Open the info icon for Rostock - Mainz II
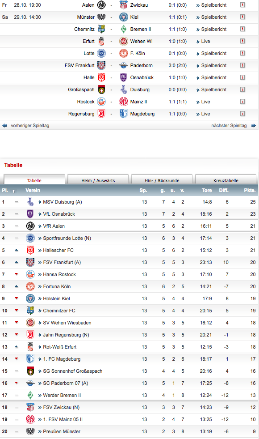This screenshot has height=439, width=259. [242, 102]
